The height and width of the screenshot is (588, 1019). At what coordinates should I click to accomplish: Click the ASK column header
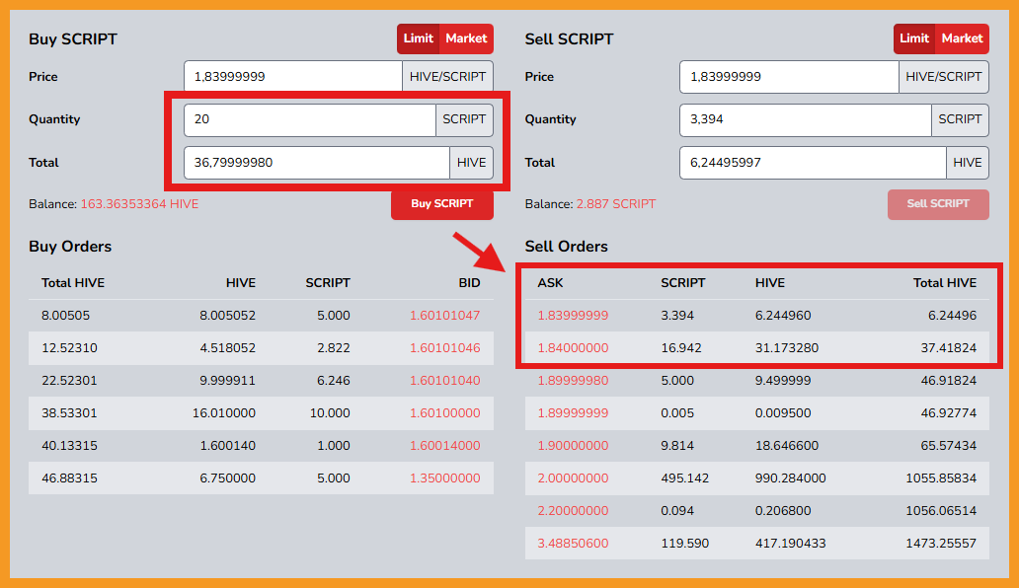pyautogui.click(x=550, y=283)
